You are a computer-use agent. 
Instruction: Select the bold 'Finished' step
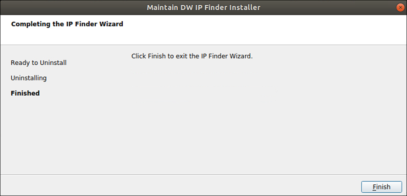tap(25, 93)
